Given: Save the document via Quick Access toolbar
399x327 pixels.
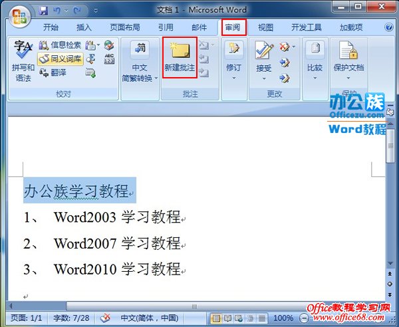Looking at the screenshot, I should coord(44,11).
